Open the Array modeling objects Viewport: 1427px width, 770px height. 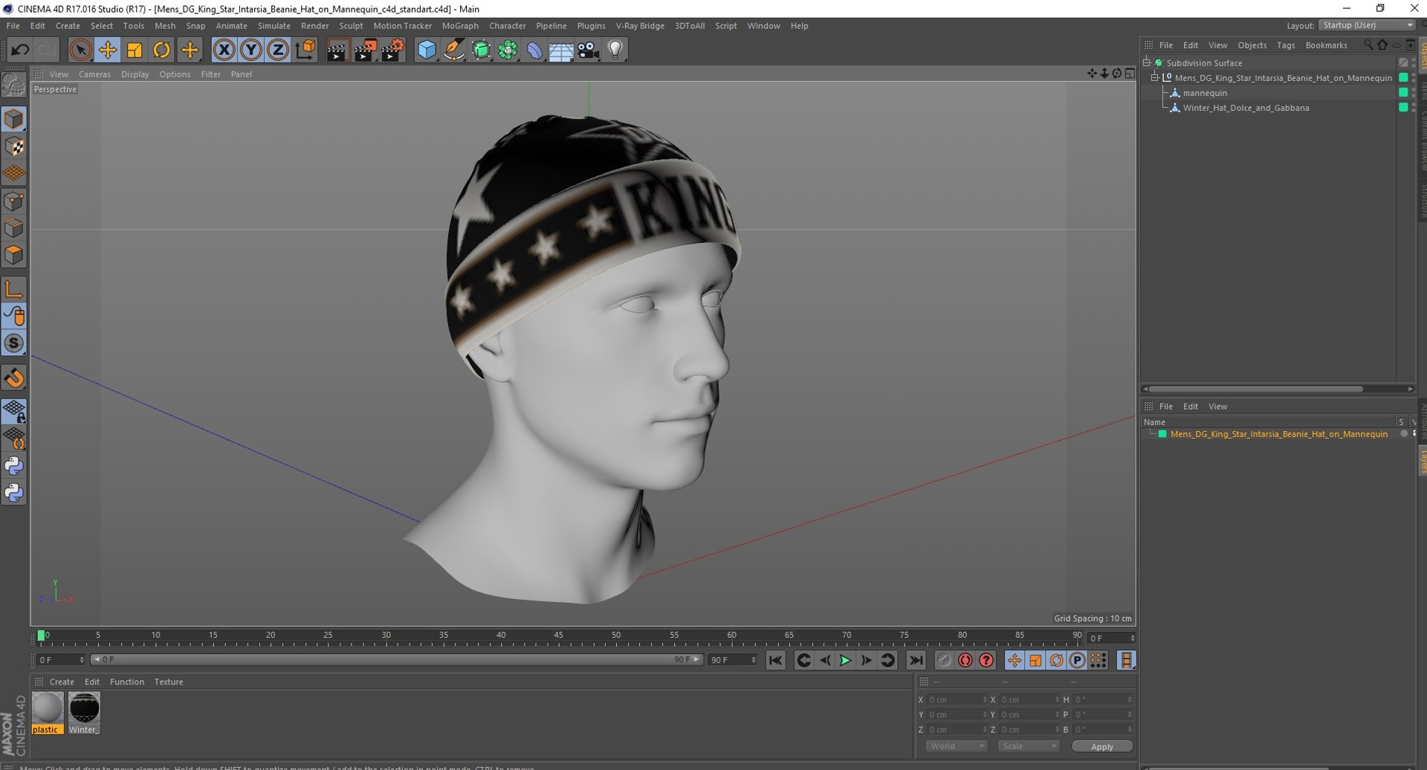pyautogui.click(x=508, y=51)
